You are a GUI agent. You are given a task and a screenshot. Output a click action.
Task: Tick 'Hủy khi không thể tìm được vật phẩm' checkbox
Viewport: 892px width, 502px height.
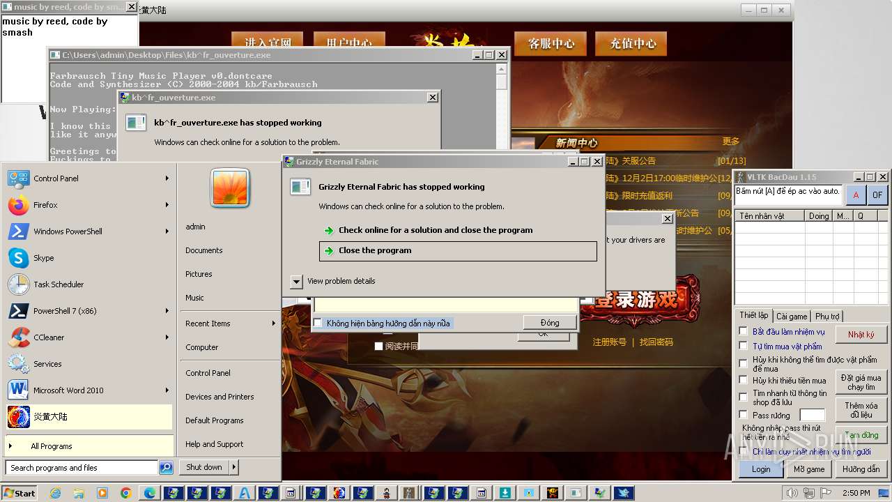[744, 363]
